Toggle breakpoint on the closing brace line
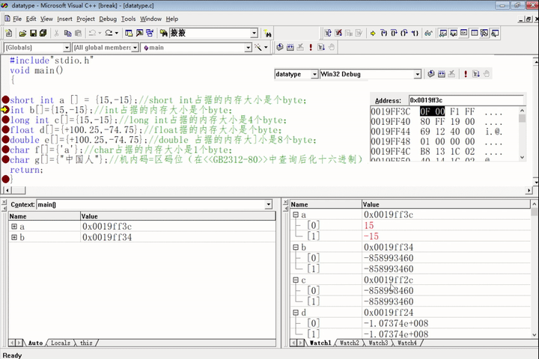The height and width of the screenshot is (359, 539). tap(5, 179)
